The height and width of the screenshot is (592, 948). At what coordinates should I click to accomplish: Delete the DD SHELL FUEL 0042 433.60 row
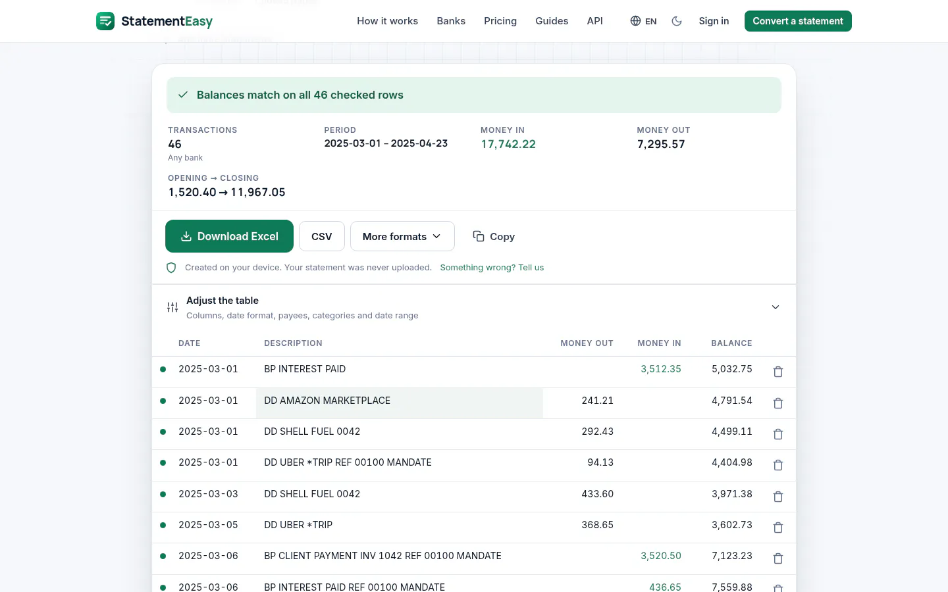click(778, 497)
